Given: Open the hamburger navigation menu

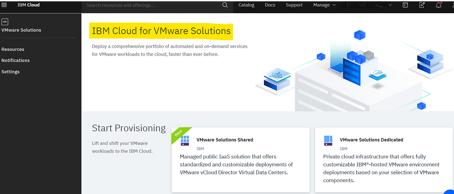Looking at the screenshot, I should 5,5.
